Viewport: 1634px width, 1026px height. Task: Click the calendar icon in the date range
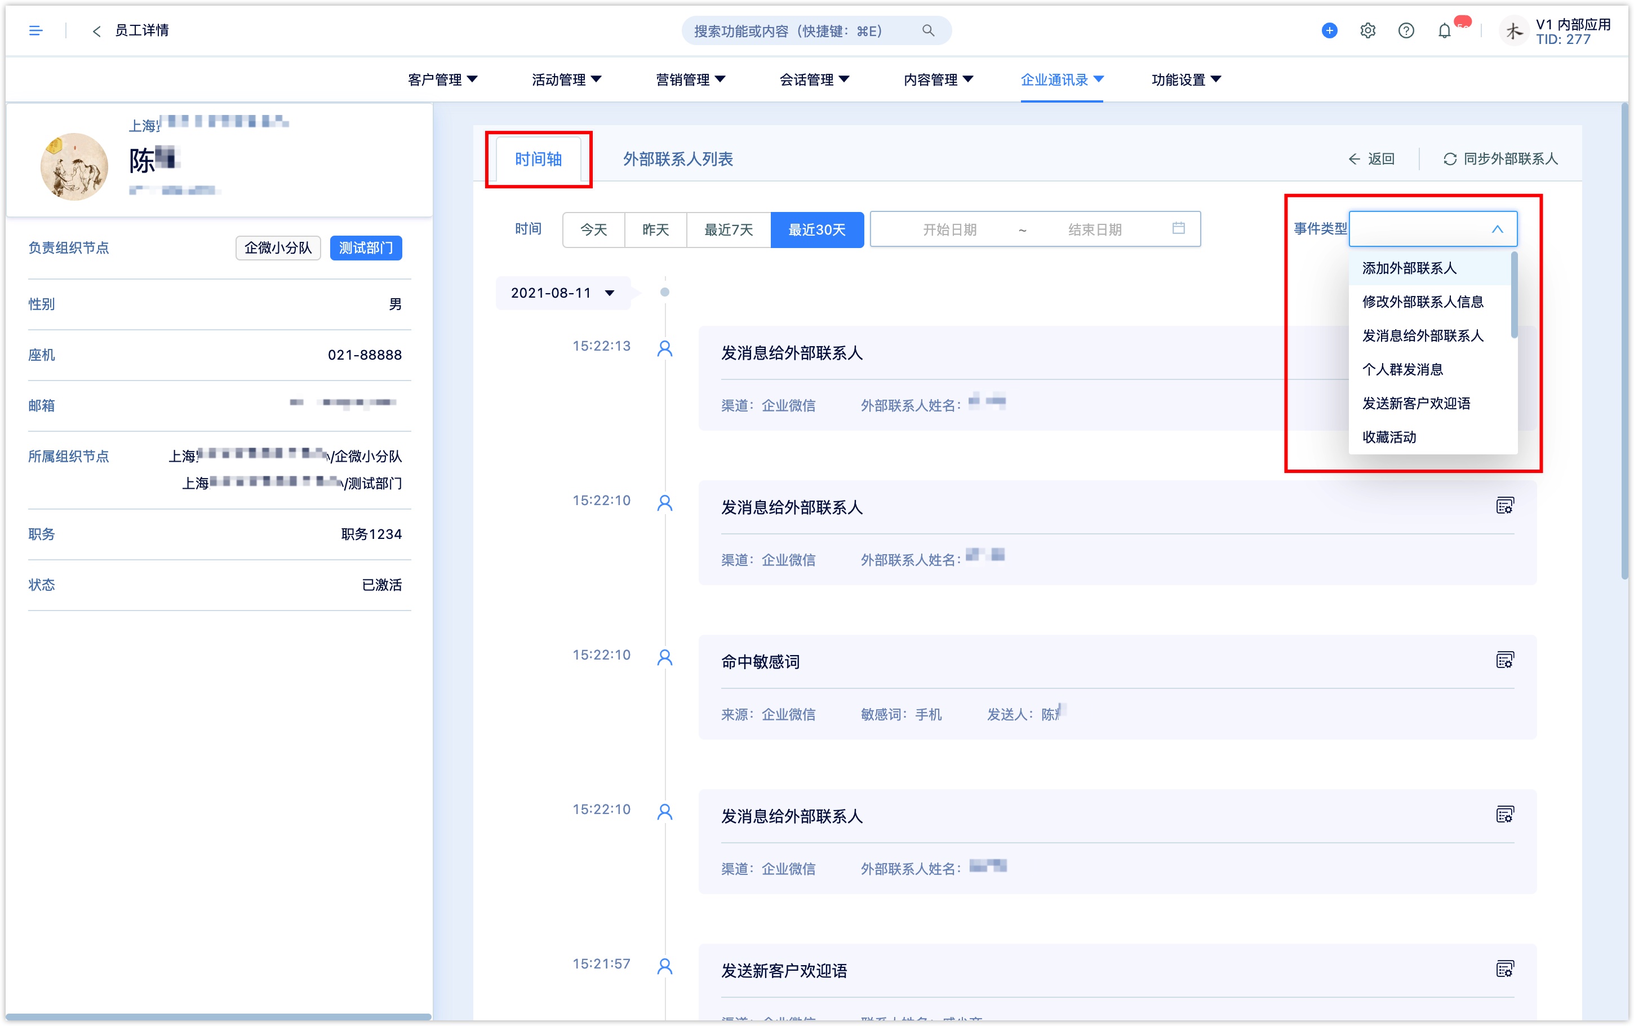[x=1178, y=228]
